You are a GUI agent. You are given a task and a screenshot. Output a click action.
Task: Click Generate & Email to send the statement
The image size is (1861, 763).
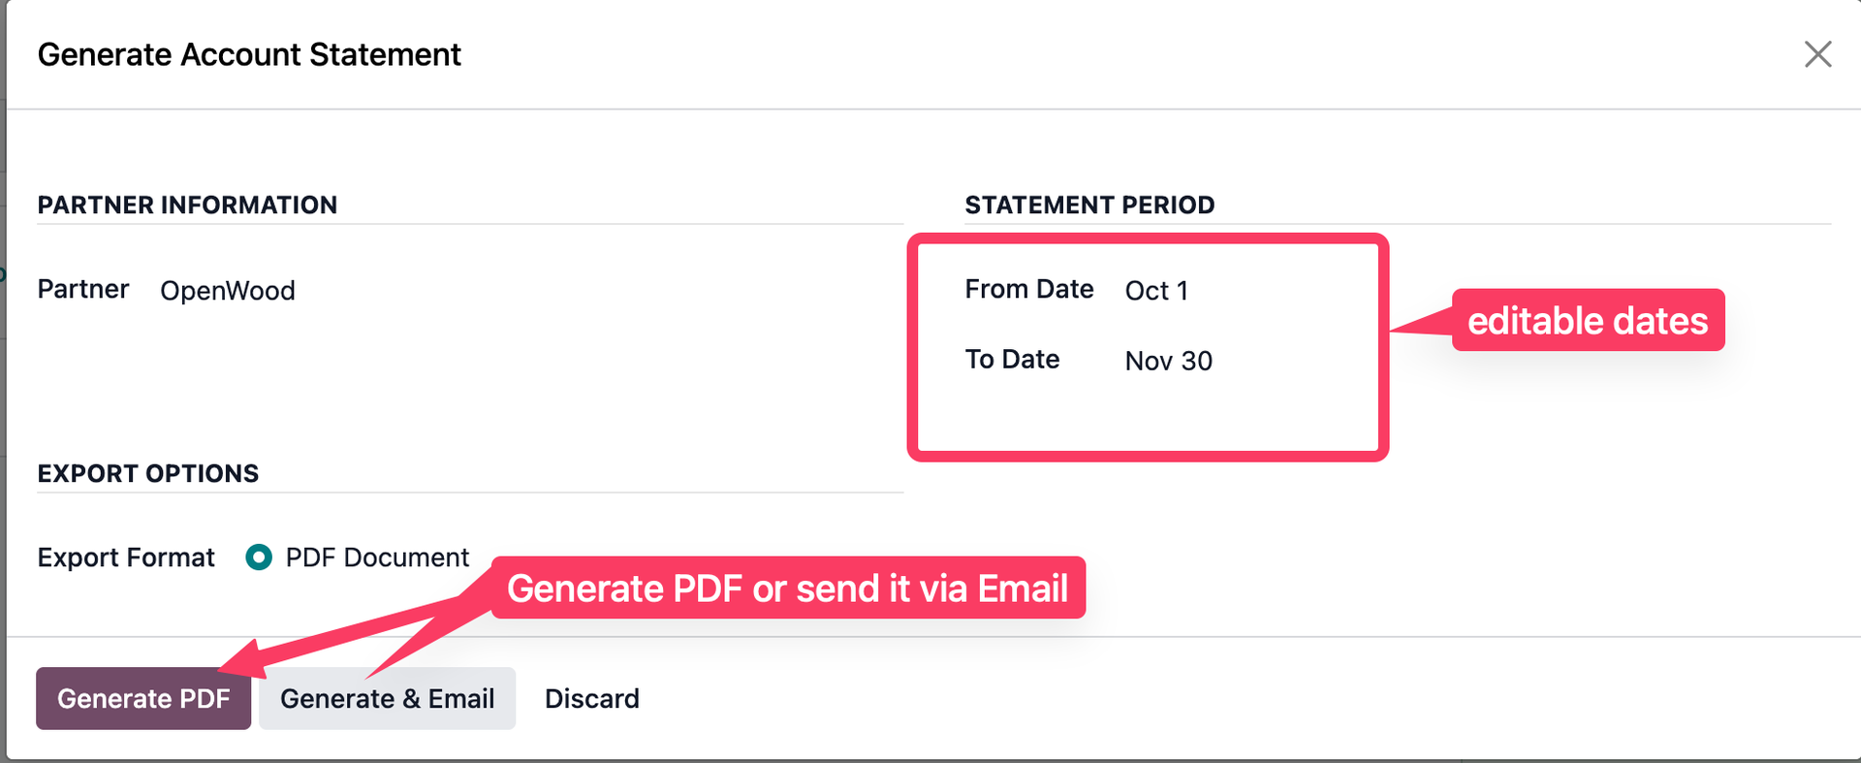[x=387, y=698]
